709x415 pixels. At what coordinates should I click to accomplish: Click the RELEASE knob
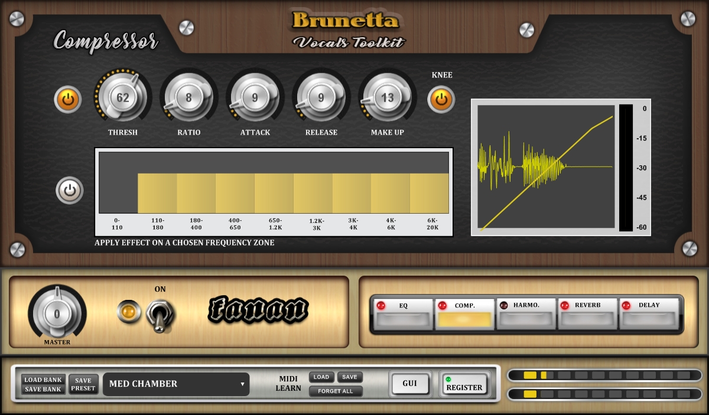coord(321,98)
